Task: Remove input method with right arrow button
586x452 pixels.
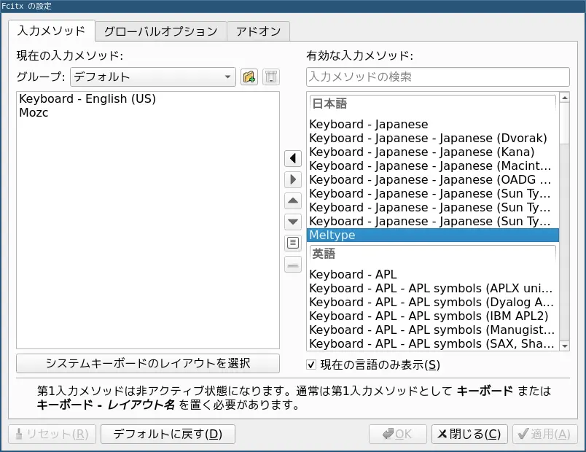Action: point(292,179)
